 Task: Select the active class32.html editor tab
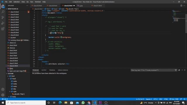pyautogui.click(x=68, y=6)
